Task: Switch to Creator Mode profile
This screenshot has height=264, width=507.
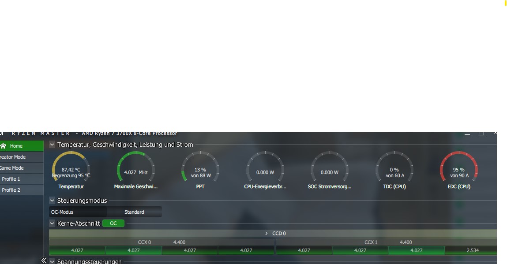Action: (21, 157)
